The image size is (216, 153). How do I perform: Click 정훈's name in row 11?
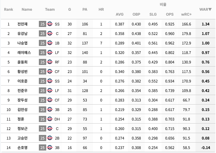click(21, 119)
